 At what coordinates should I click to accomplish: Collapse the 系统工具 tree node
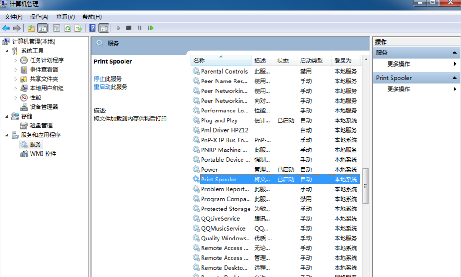pyautogui.click(x=7, y=51)
